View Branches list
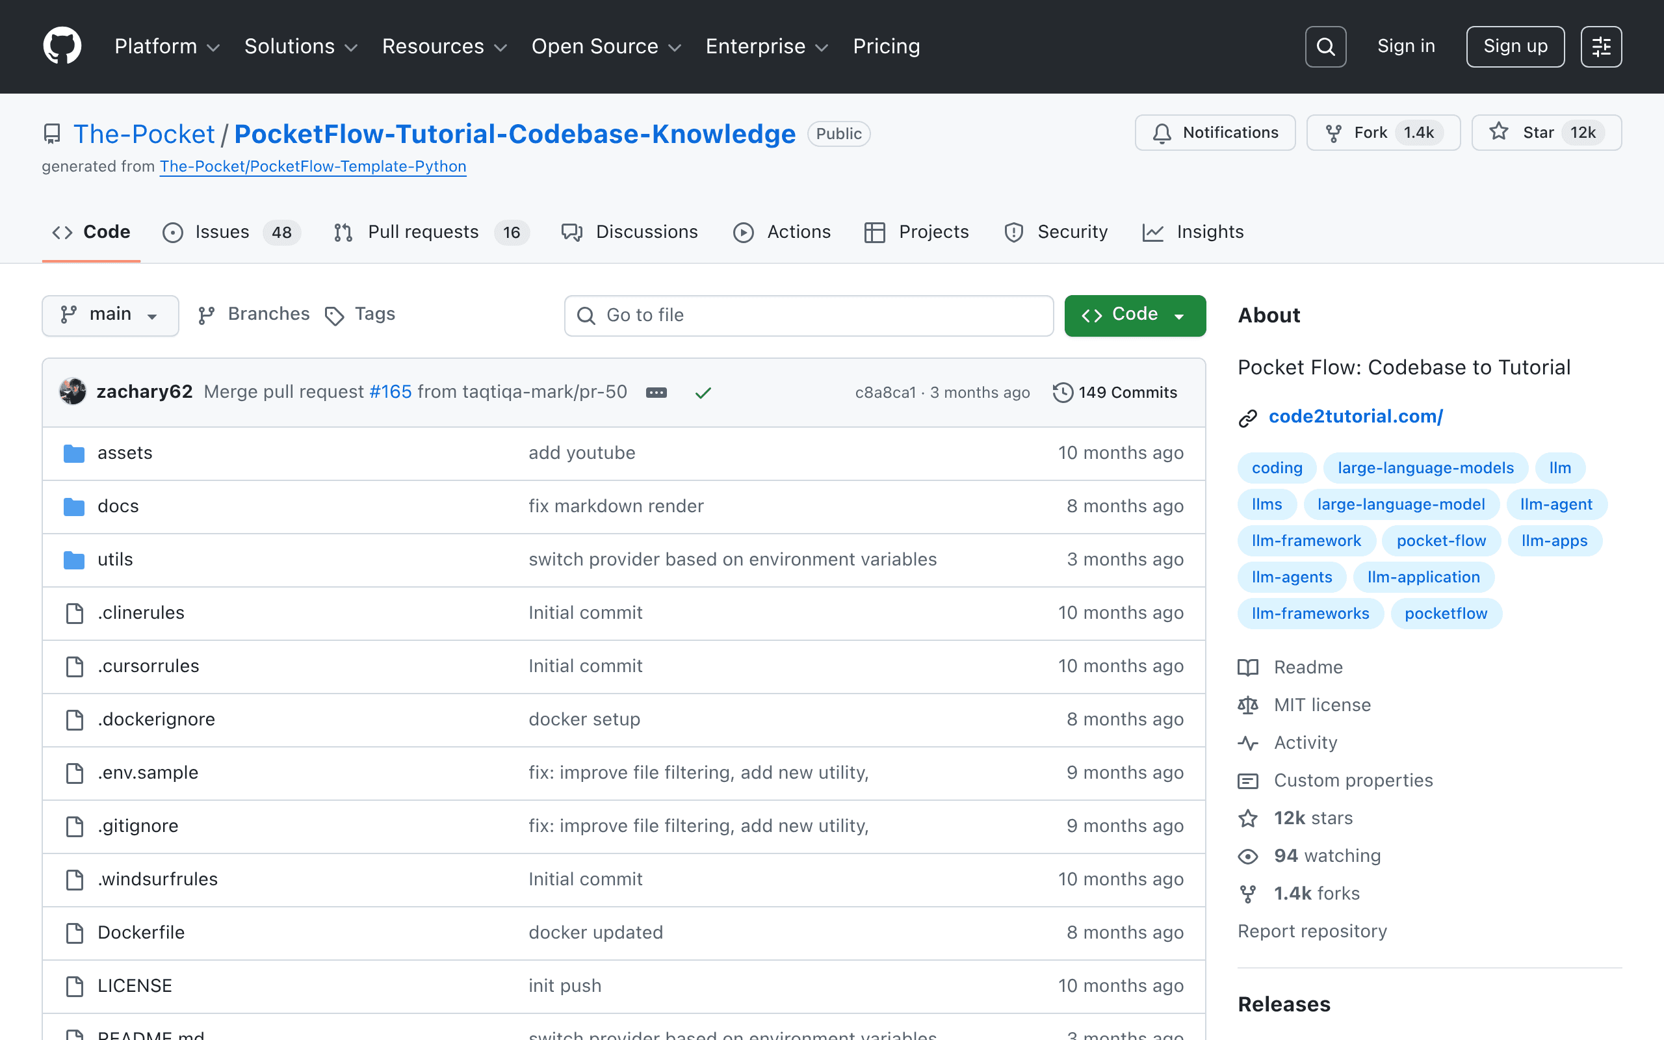 tap(253, 315)
